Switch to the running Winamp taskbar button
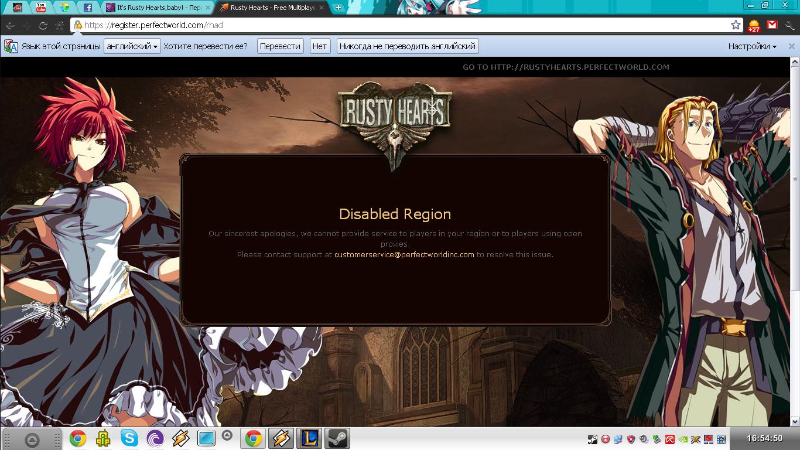Viewport: 800px width, 450px height. [282, 438]
